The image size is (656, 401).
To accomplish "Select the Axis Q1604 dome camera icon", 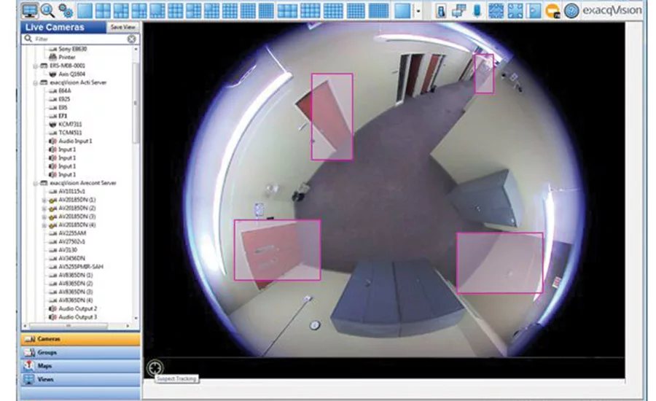I will 52,74.
